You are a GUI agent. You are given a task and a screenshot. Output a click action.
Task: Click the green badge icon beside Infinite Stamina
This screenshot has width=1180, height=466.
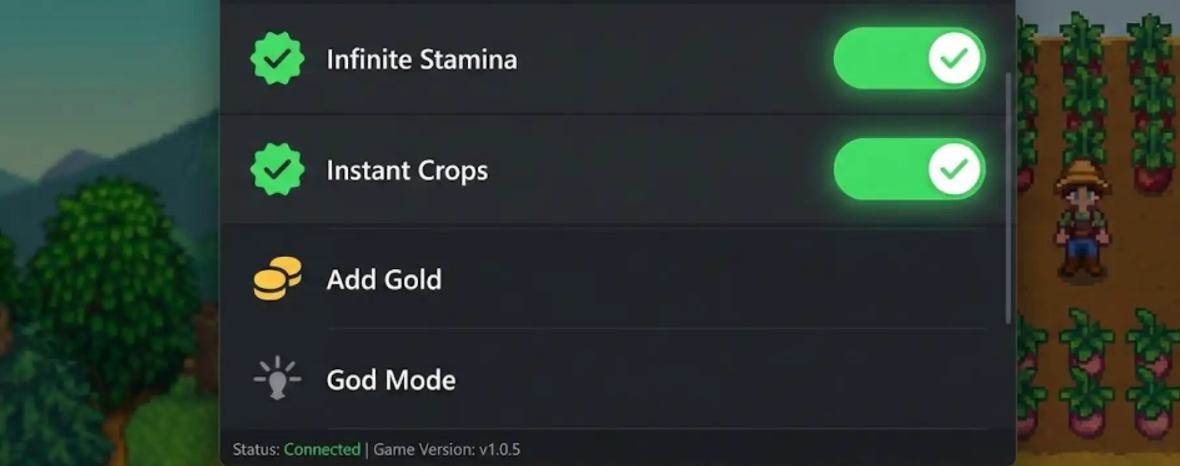[x=277, y=59]
